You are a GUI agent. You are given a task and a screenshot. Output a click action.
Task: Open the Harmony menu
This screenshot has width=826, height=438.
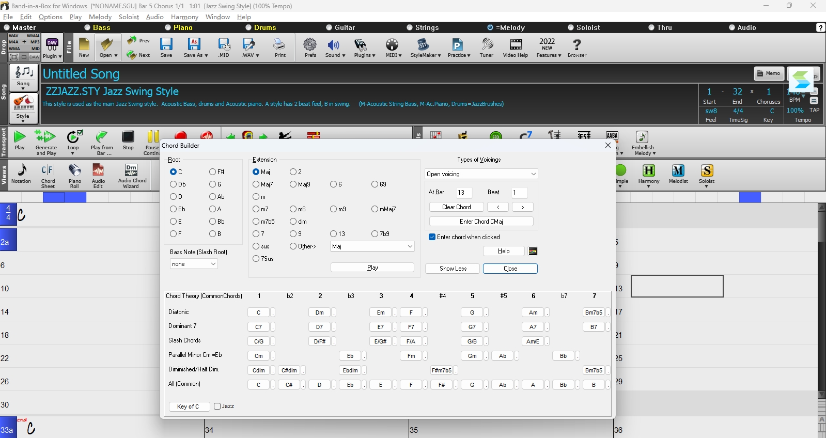pyautogui.click(x=184, y=17)
